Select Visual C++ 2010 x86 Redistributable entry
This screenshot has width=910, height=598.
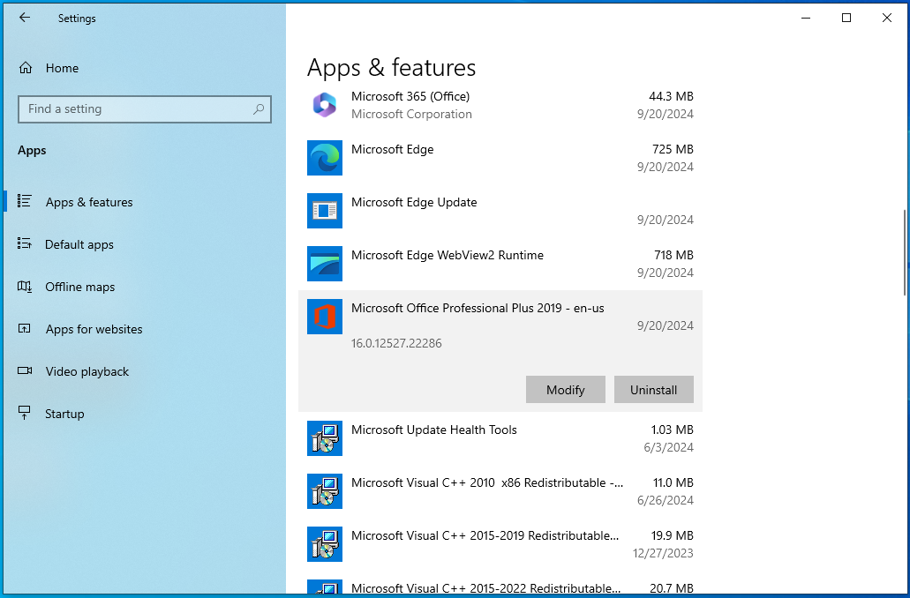(500, 491)
